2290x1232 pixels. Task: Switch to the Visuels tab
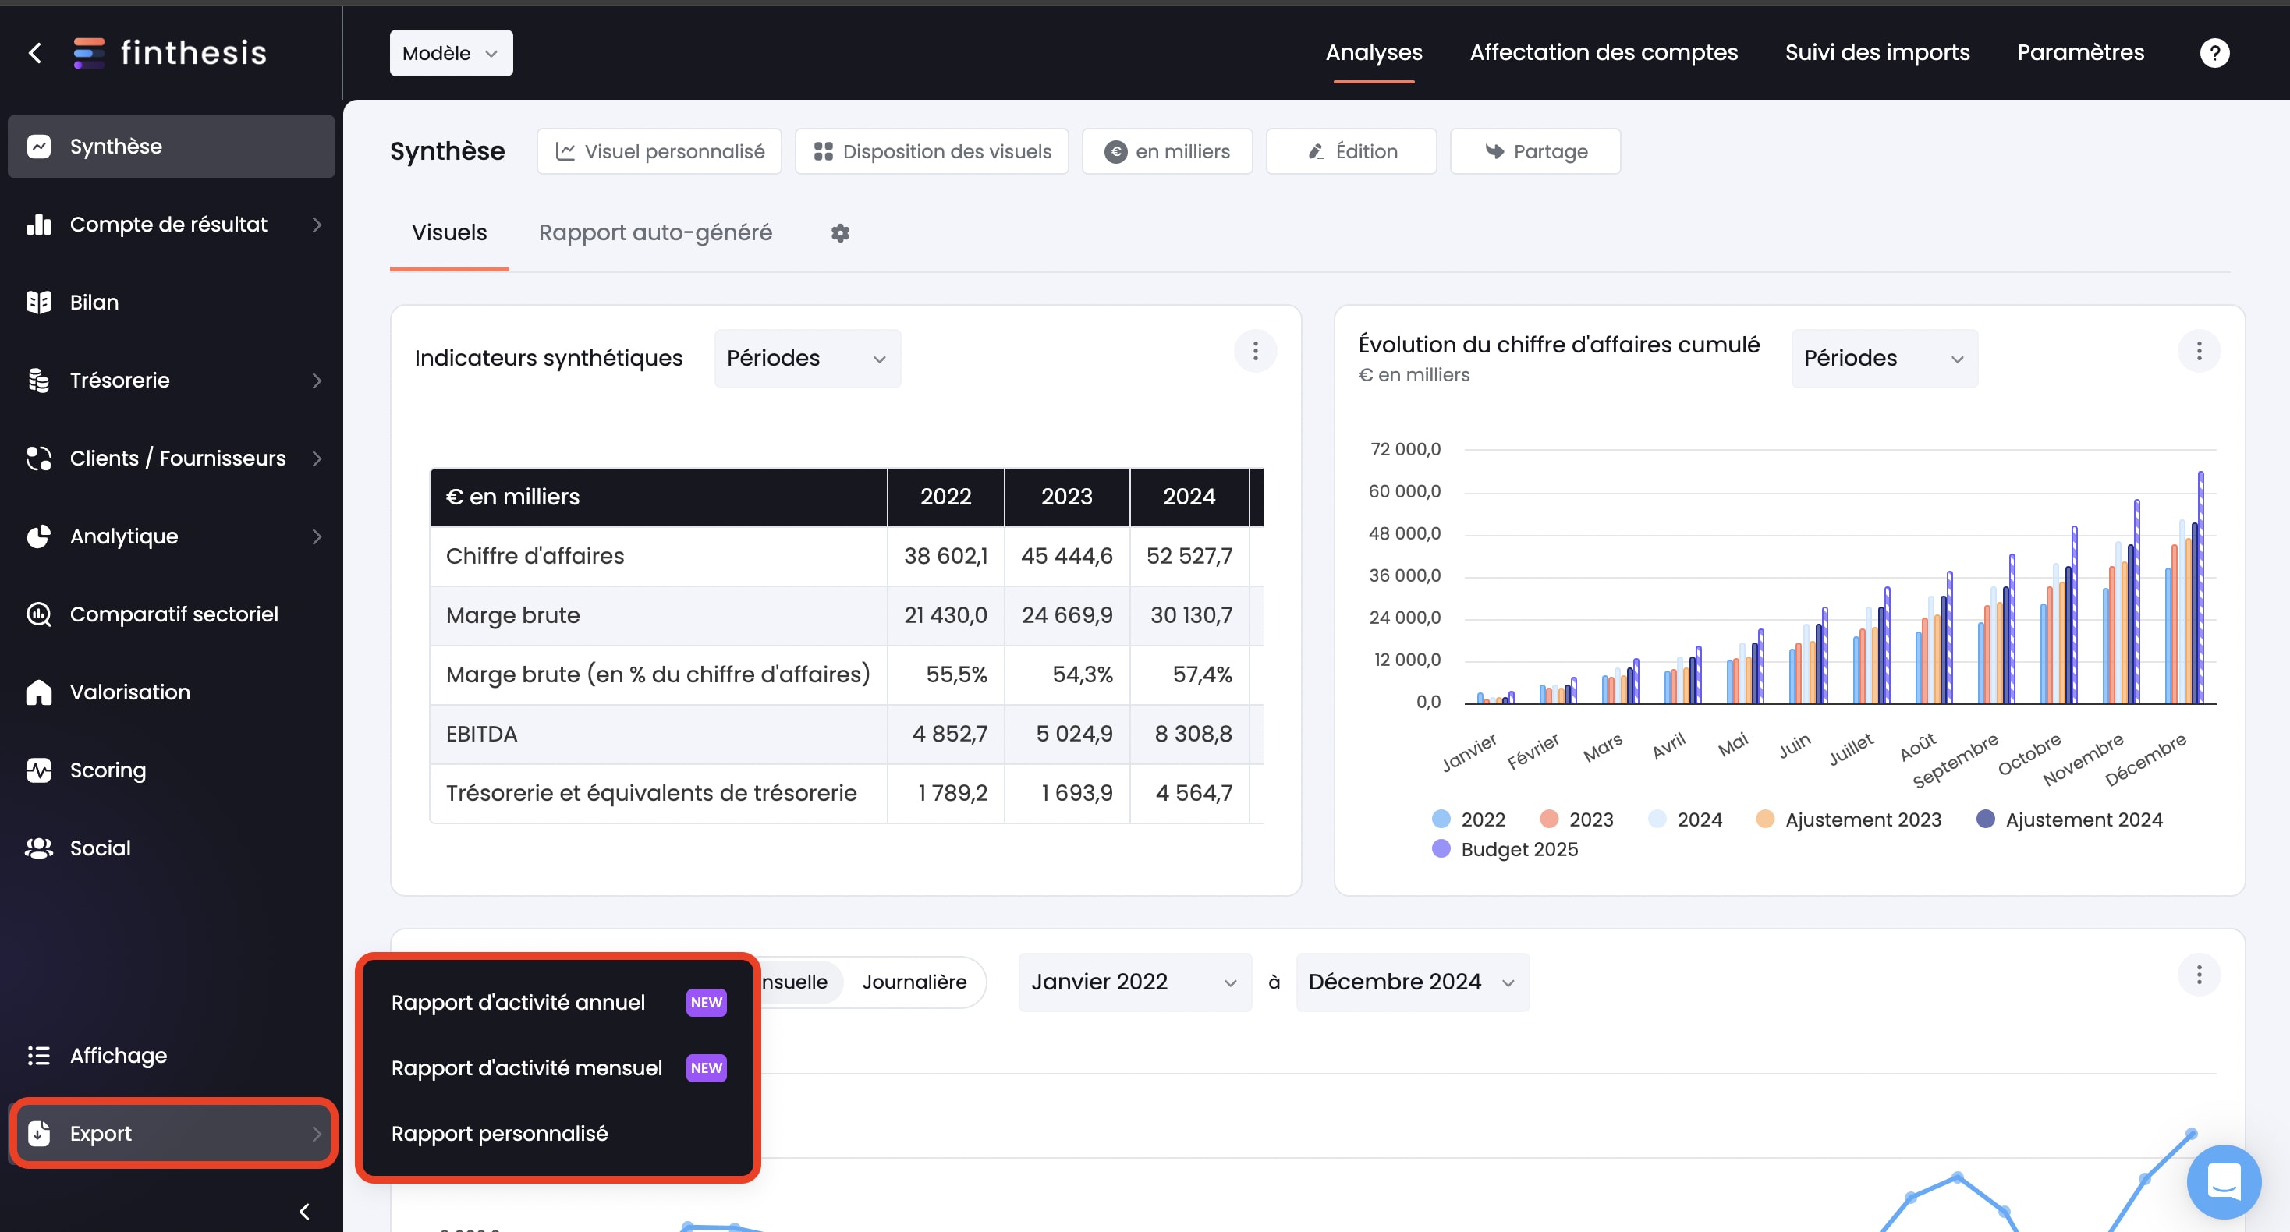pos(449,233)
